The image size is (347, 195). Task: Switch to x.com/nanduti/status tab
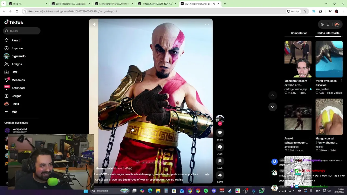pos(114,4)
